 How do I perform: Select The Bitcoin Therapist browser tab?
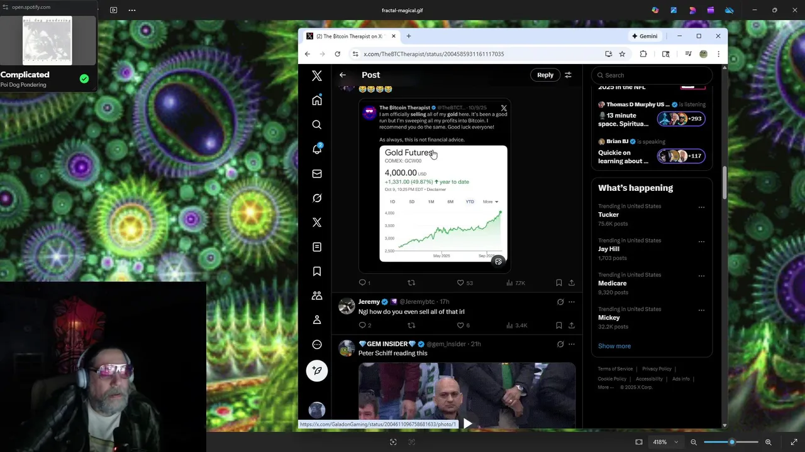(350, 36)
